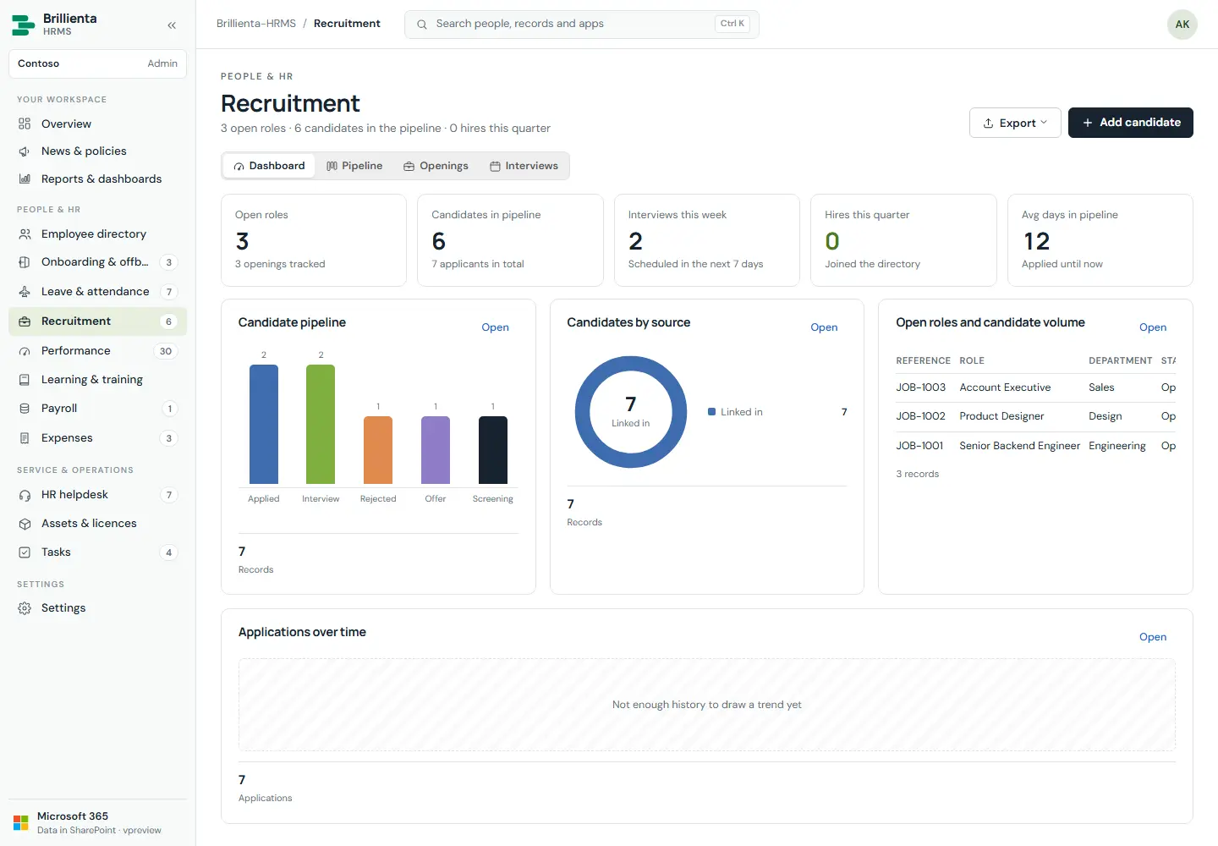Click the Employee directory people icon
This screenshot has width=1218, height=846.
click(25, 234)
